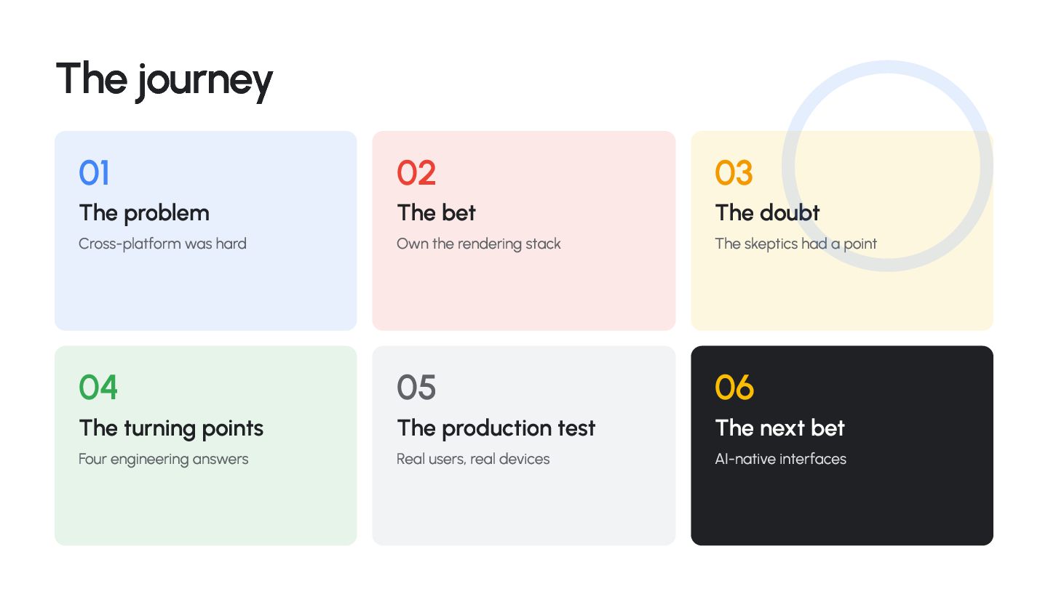Select 'Four engineering answers' subtitle
Screen dimensions: 1048x589
click(x=164, y=459)
